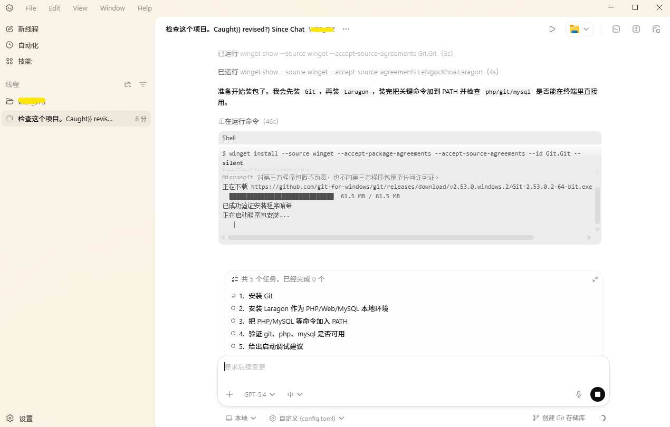The height and width of the screenshot is (427, 670).
Task: Click the run play icon in header
Action: pos(552,29)
